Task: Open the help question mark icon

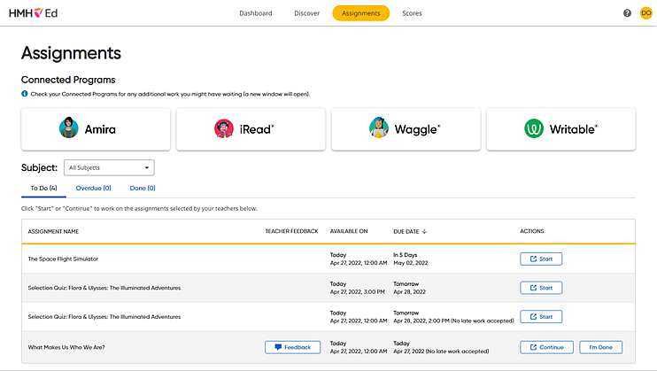Action: pos(627,13)
